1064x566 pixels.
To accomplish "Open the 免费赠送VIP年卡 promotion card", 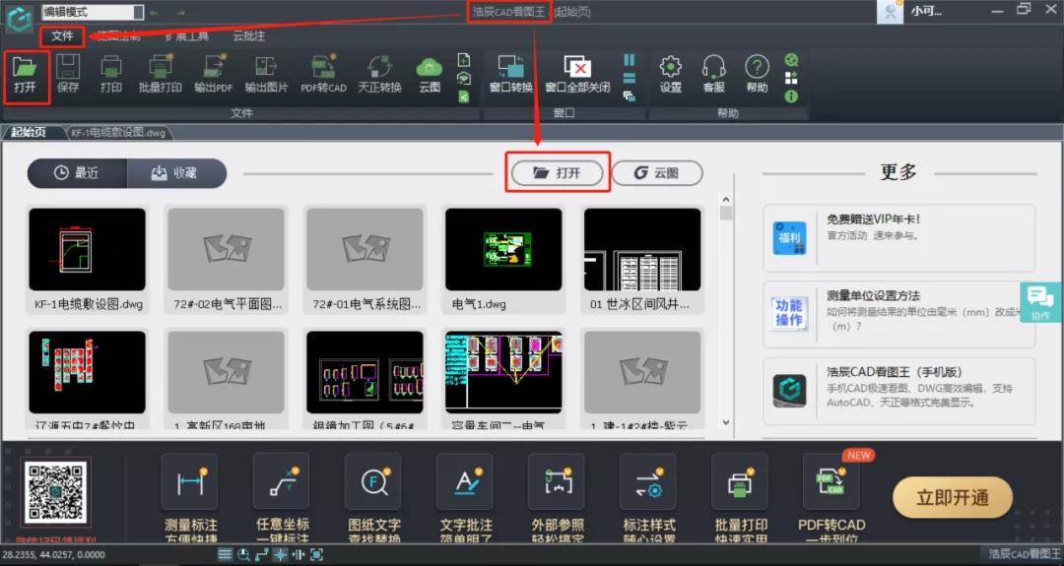I will pos(899,238).
